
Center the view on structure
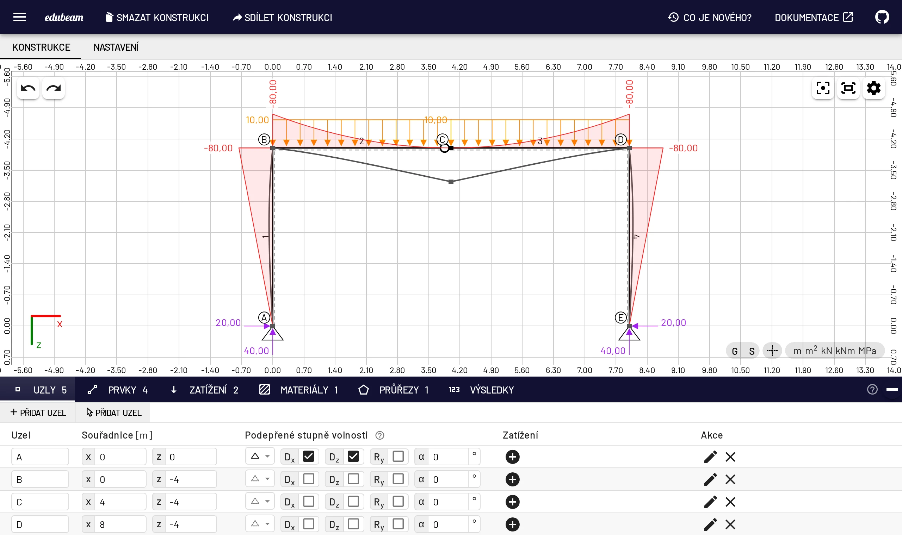point(823,88)
